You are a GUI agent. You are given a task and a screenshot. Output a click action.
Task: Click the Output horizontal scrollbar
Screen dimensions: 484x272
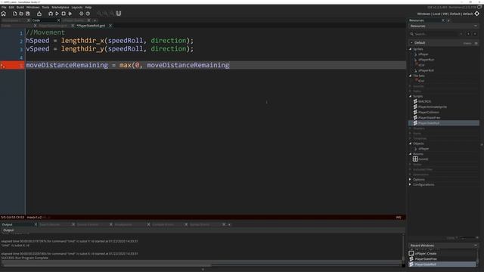(107, 265)
